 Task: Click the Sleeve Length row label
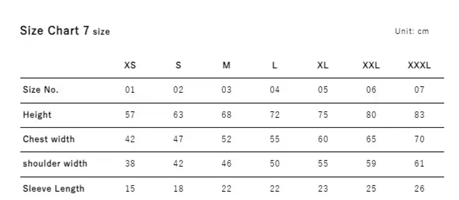(53, 188)
